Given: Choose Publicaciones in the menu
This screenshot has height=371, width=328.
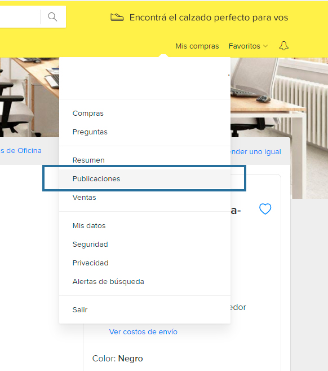Looking at the screenshot, I should coord(145,178).
